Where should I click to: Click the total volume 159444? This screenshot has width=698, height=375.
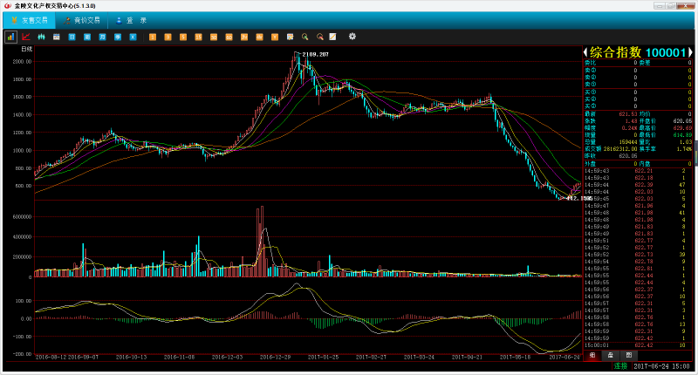628,142
